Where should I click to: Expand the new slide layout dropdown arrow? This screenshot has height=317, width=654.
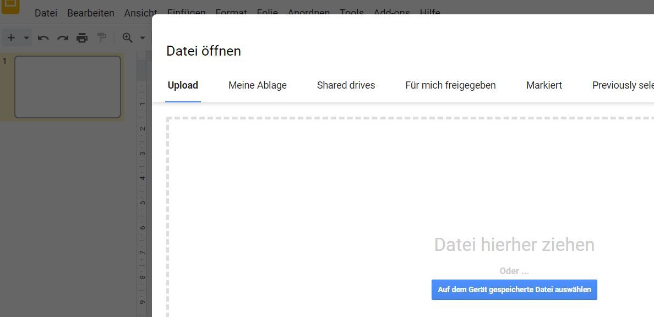[x=26, y=38]
